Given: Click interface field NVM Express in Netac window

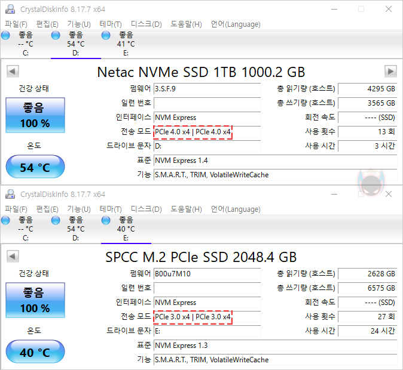Looking at the screenshot, I should pos(207,118).
